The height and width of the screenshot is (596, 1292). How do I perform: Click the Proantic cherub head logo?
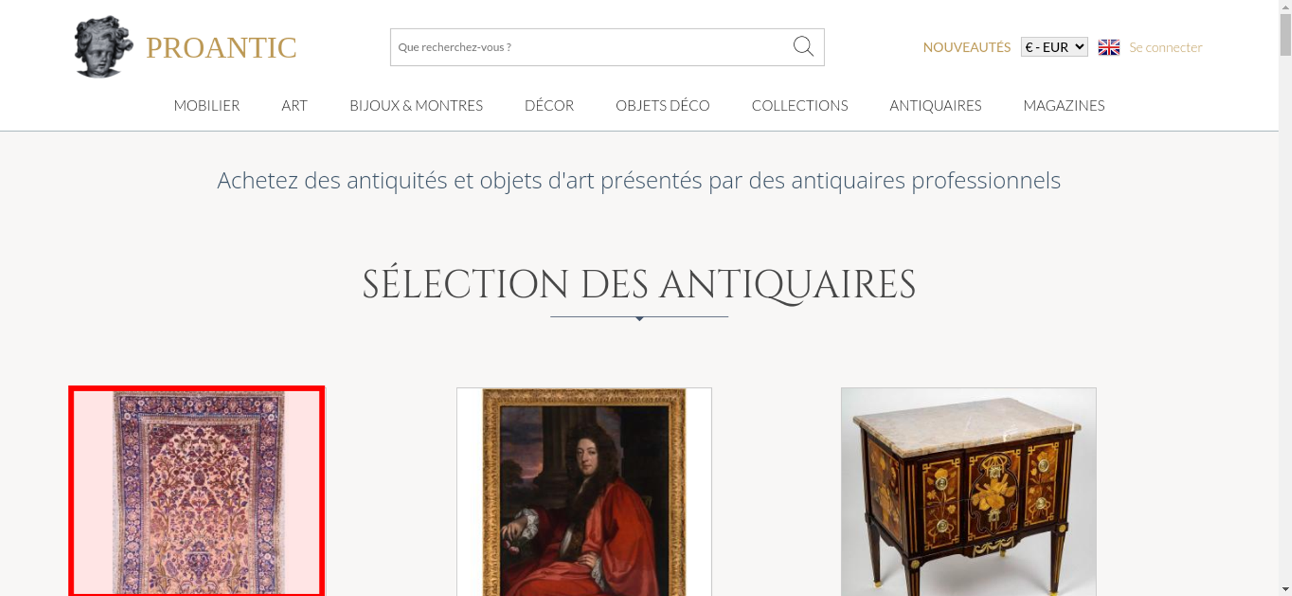103,47
